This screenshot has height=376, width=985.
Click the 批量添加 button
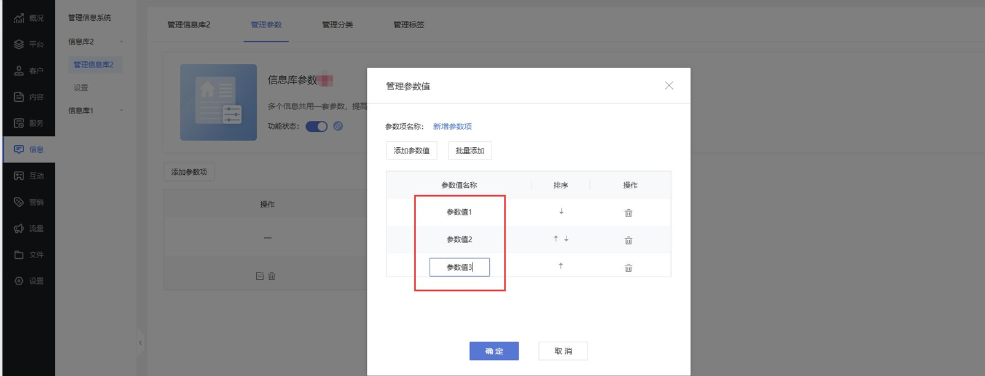pos(469,151)
